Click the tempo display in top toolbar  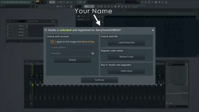click(x=52, y=2)
